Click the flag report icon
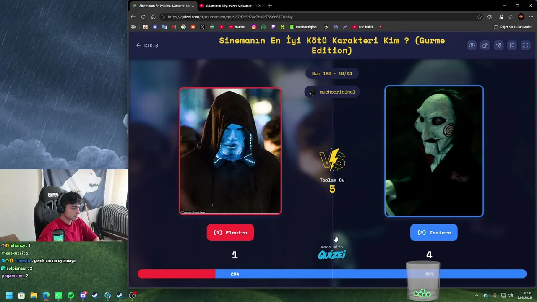This screenshot has width=537, height=302. tap(512, 45)
